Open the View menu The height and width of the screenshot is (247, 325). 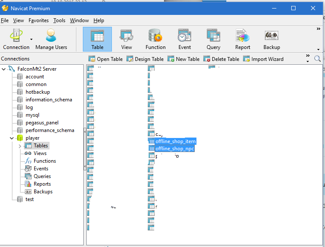(18, 20)
